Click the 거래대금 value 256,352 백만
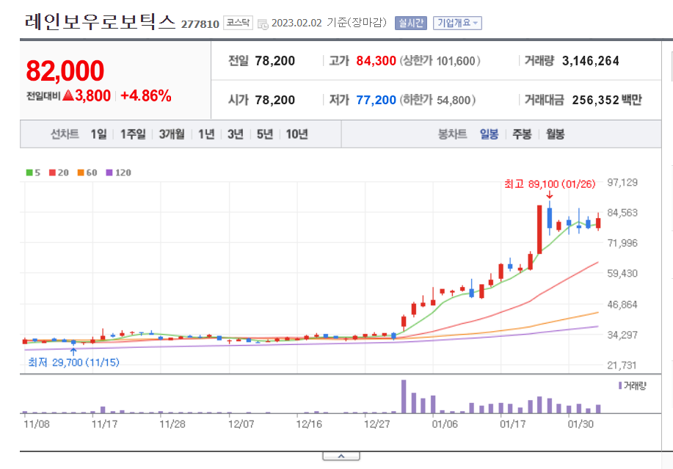 607,100
